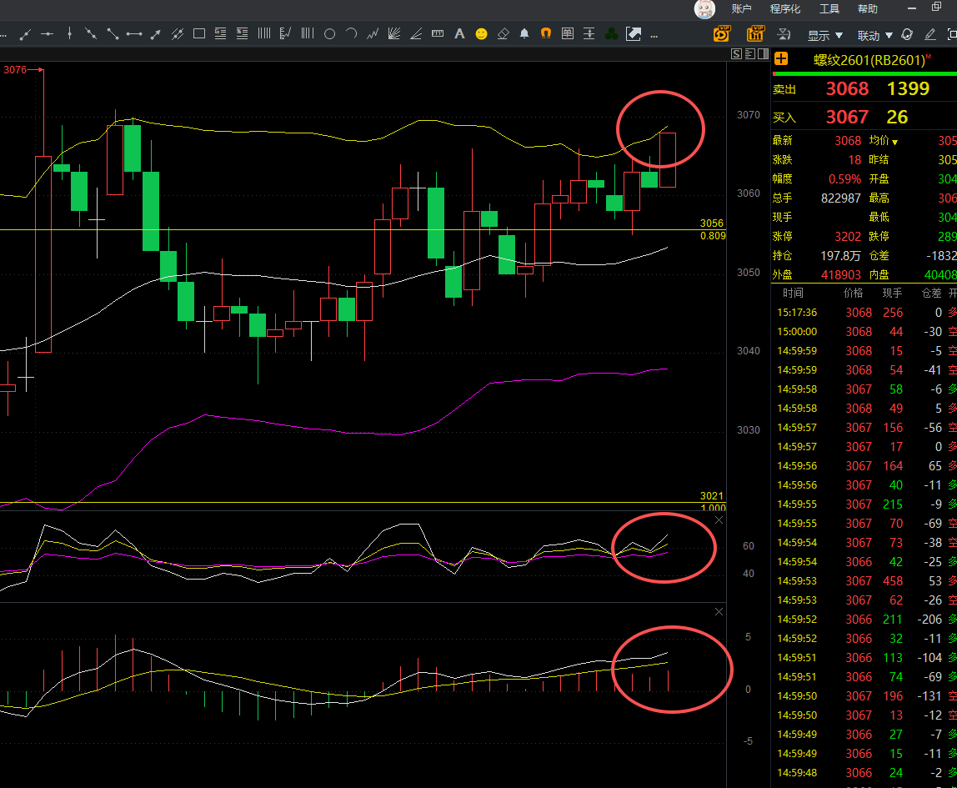Screen dimensions: 957x788
Task: Click the sell price 3068
Action: coord(847,88)
